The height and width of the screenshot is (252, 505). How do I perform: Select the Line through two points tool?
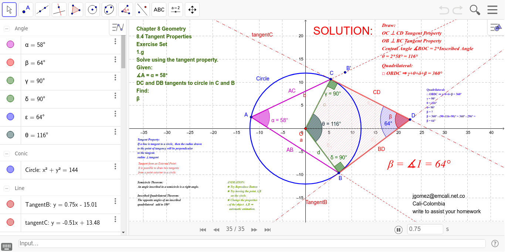(43, 10)
